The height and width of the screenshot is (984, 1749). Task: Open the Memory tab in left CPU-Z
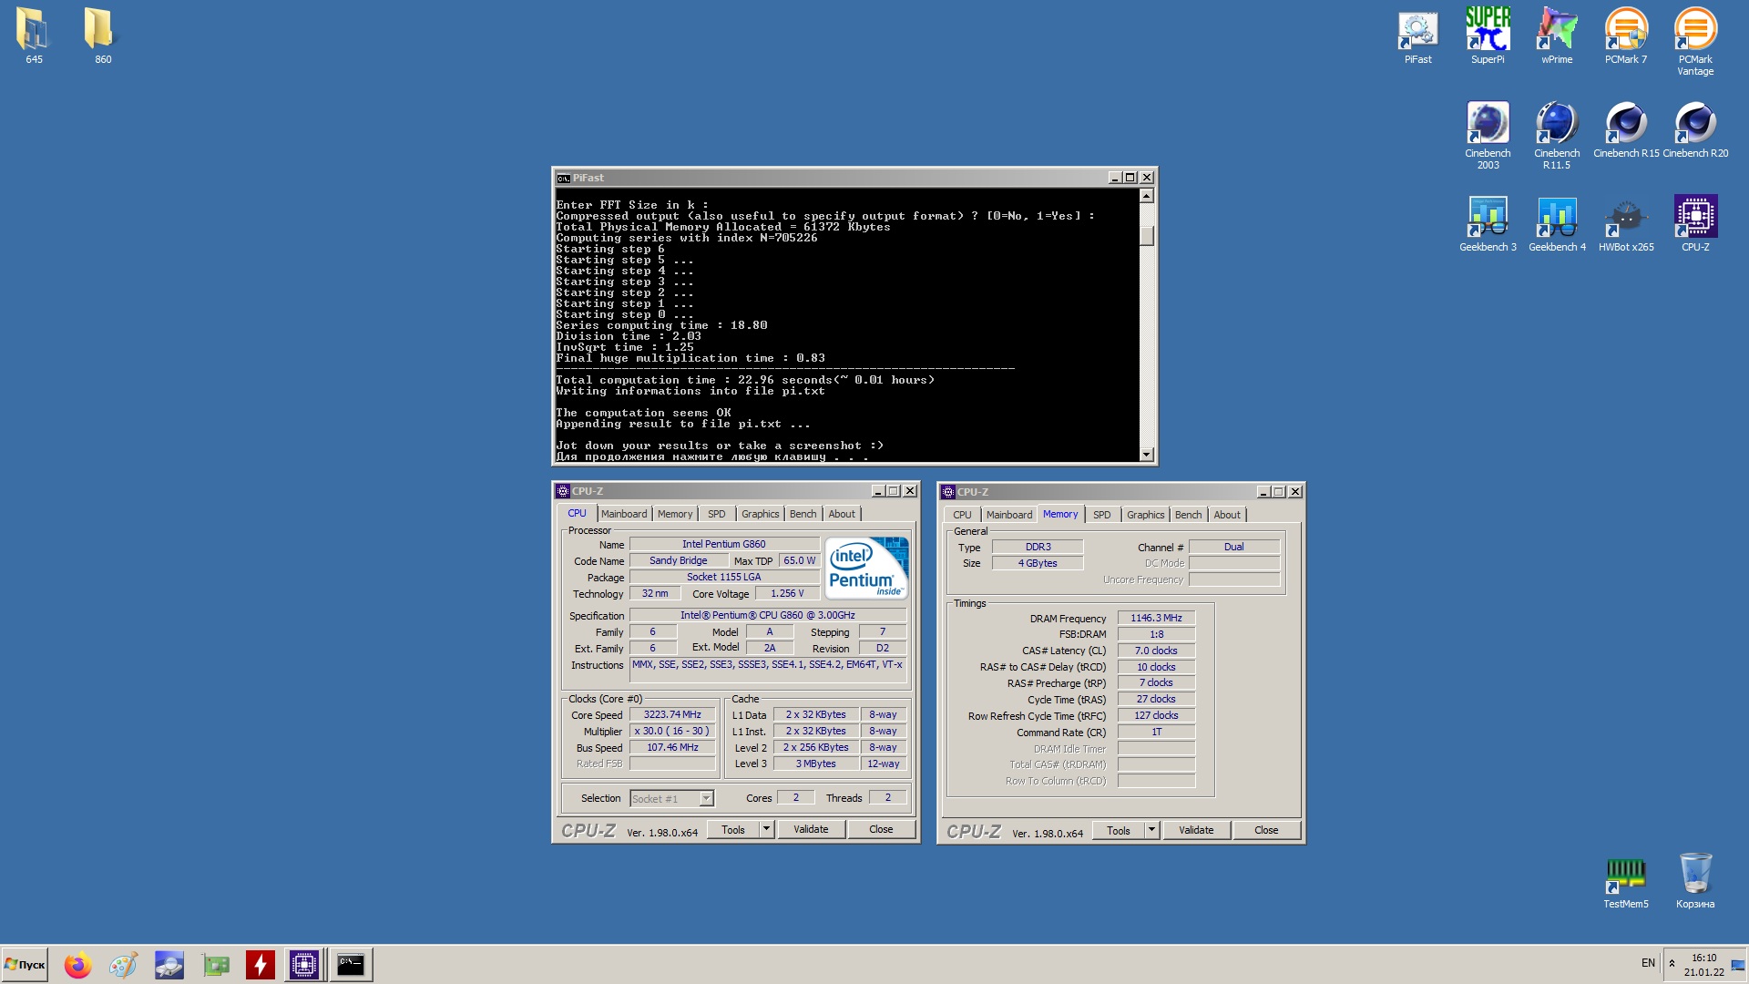point(675,514)
